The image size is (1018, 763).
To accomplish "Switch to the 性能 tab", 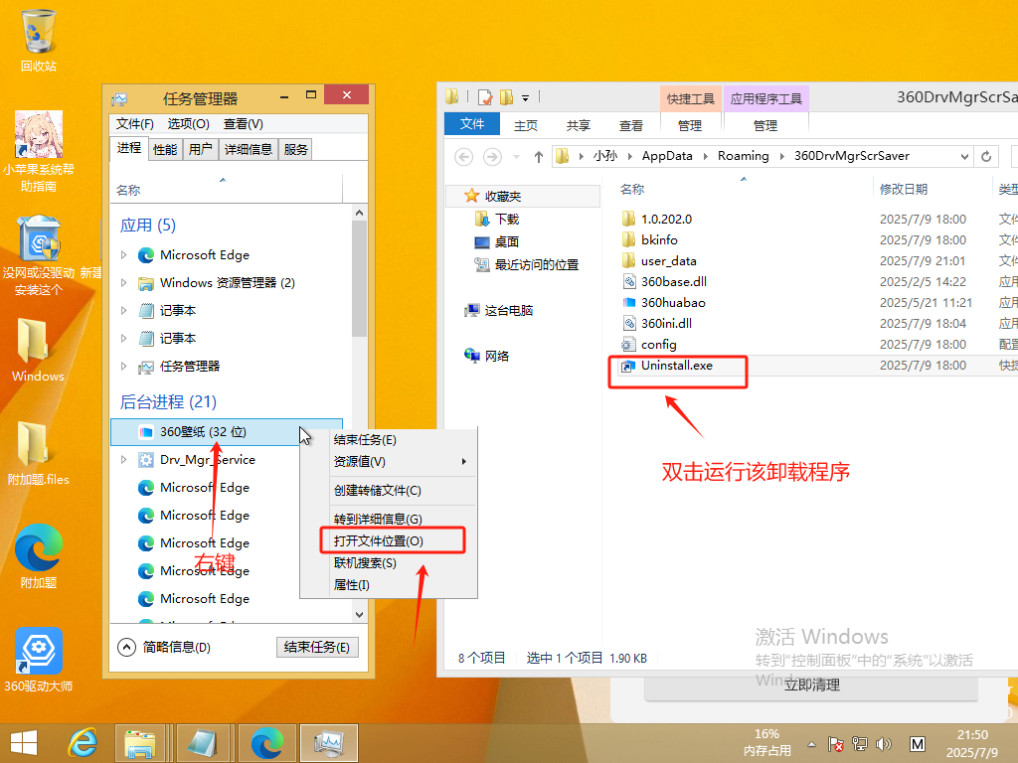I will (165, 150).
